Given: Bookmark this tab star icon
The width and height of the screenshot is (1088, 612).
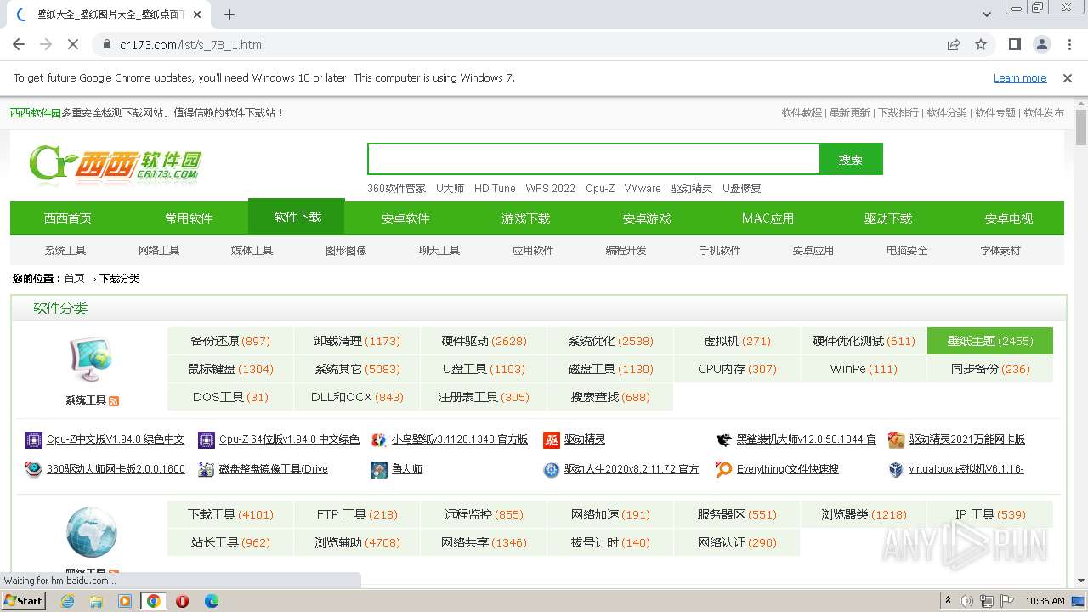Looking at the screenshot, I should tap(981, 44).
